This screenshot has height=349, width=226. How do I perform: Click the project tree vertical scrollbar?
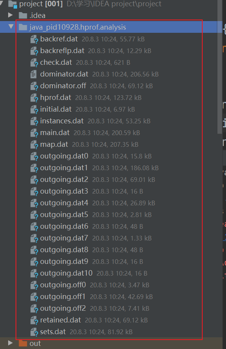(219, 67)
